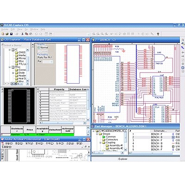
Task: Click the Paste toolbar icon
Action: 31,34
